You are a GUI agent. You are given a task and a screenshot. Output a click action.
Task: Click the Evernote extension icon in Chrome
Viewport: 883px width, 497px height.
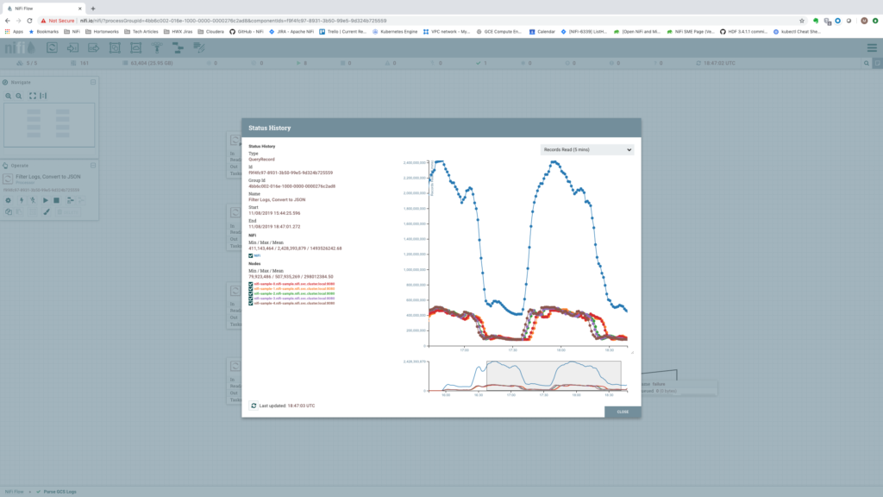(816, 20)
